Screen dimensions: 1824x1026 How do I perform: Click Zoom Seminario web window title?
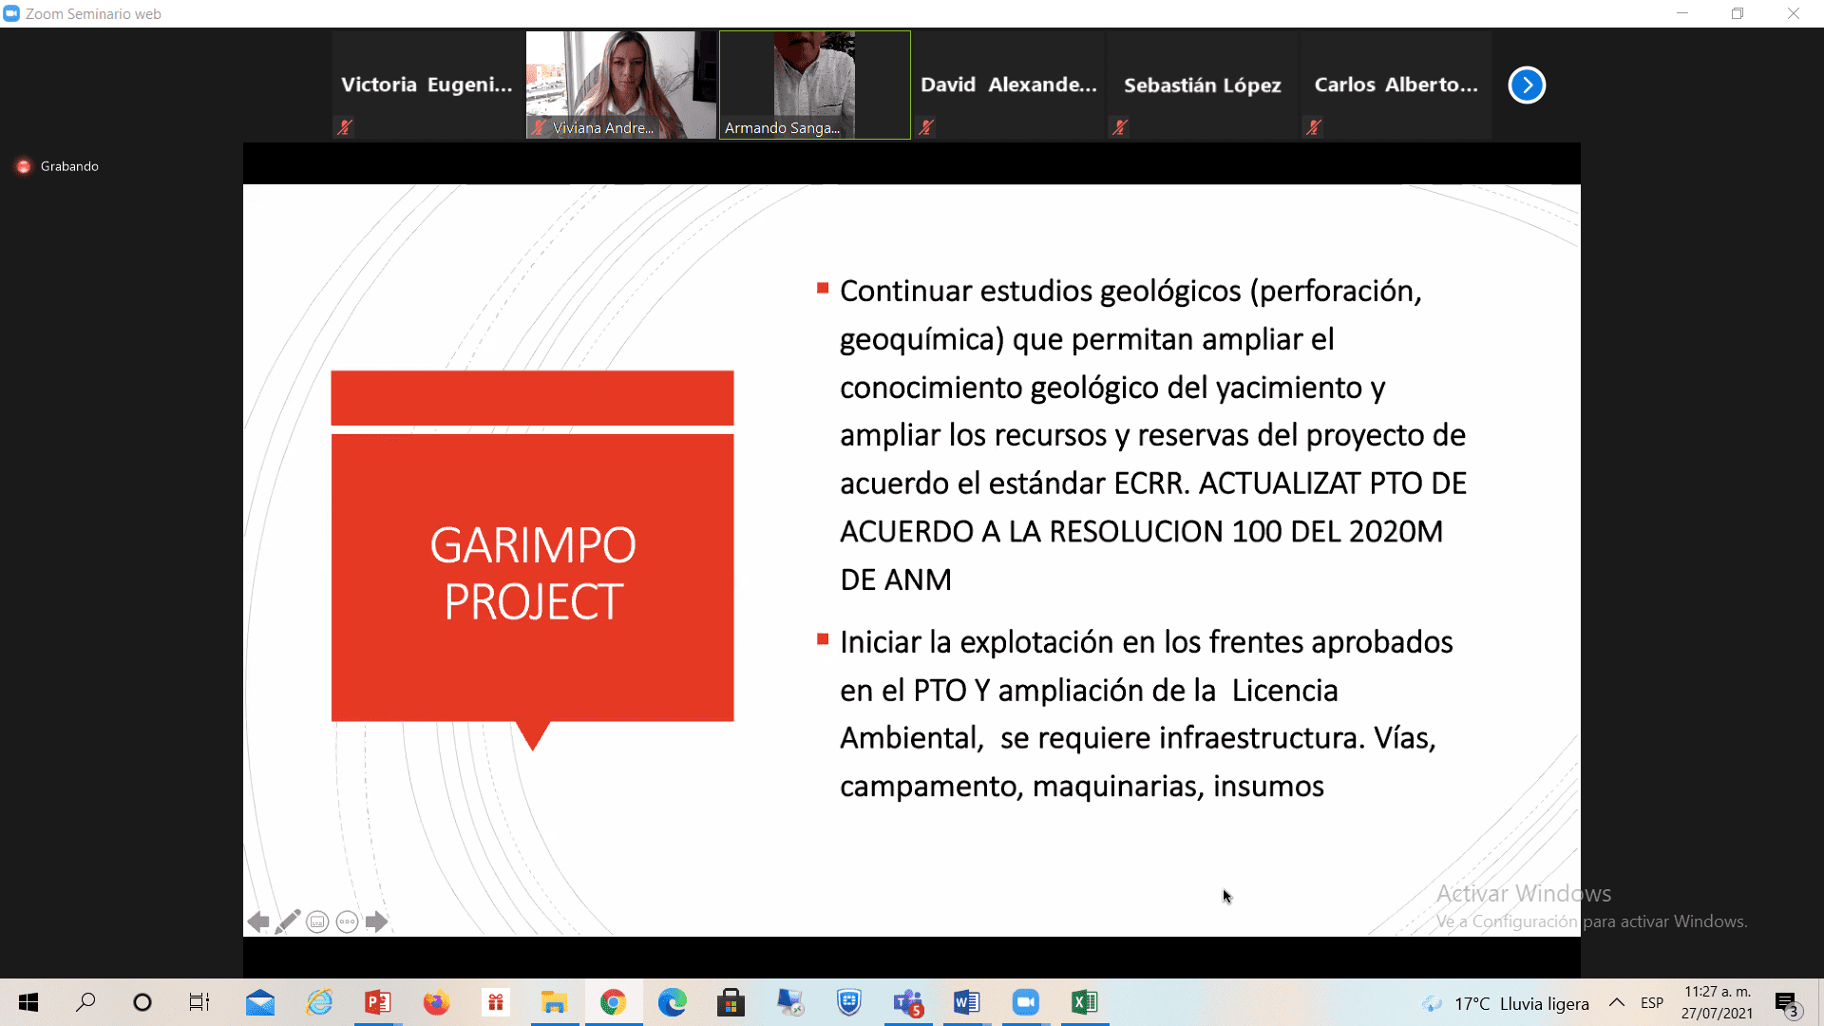click(x=93, y=13)
